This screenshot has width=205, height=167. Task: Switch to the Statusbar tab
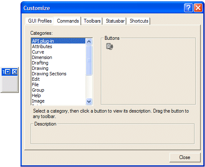coord(115,21)
